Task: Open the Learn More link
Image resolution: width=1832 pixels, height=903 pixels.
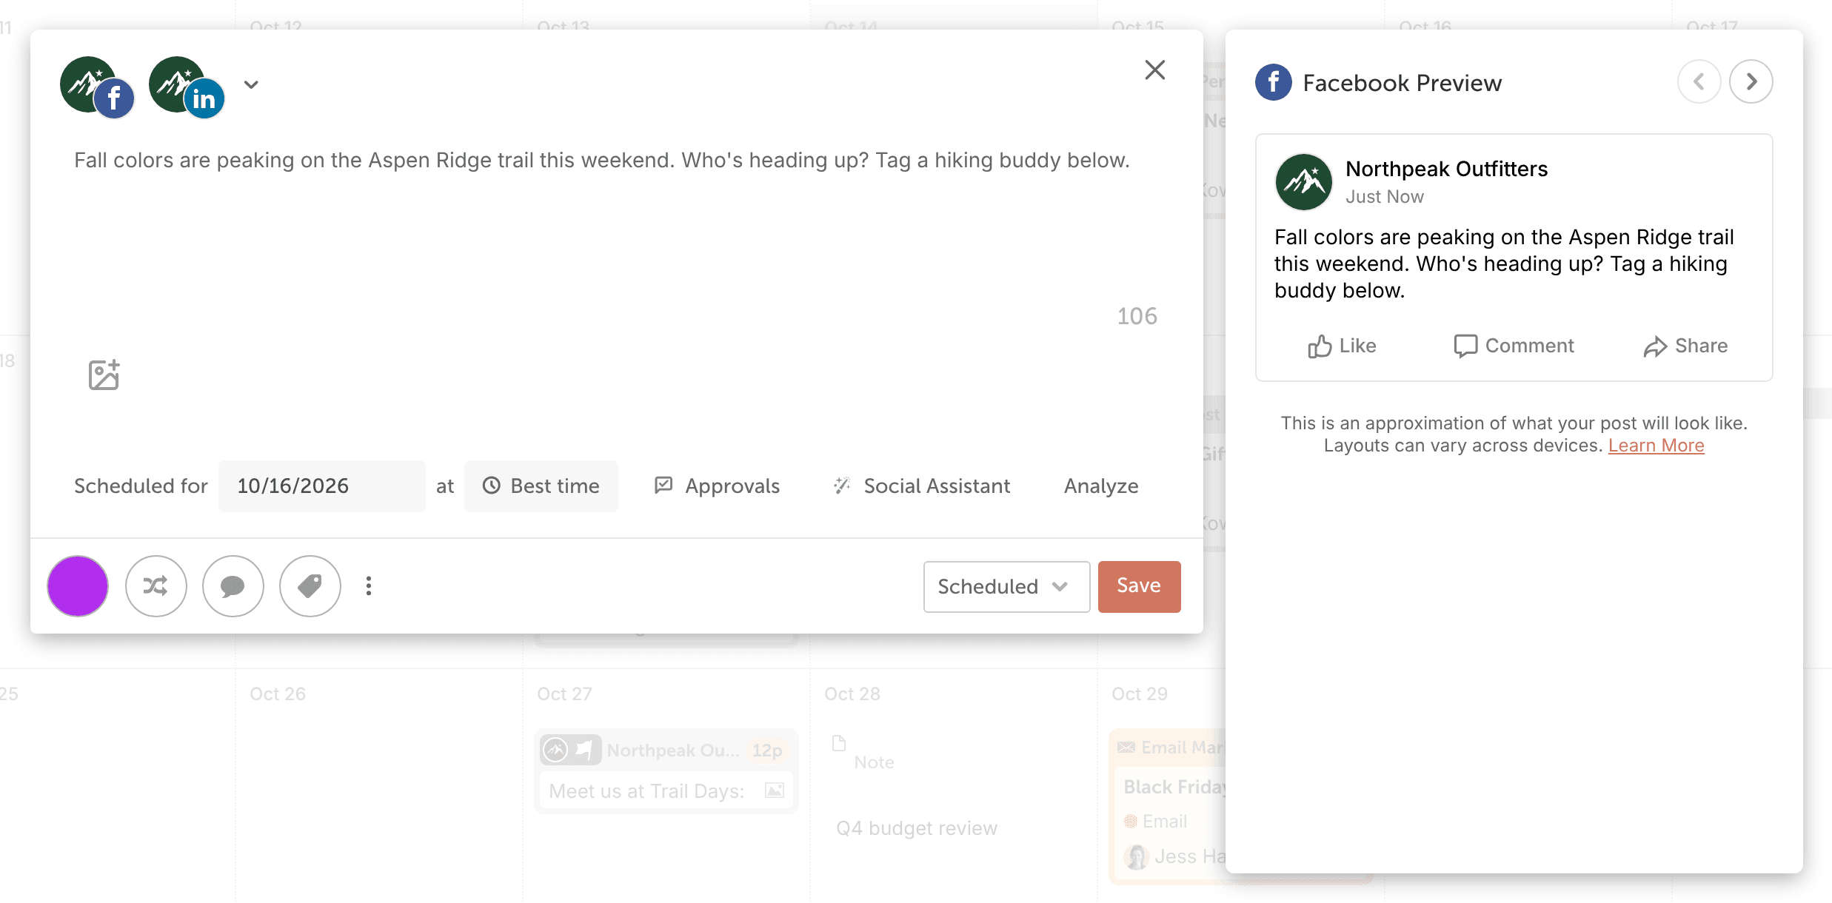Action: click(1656, 446)
